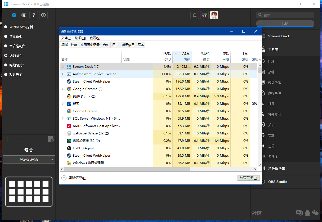Open the bell notifications icon in Stream Dock
The height and width of the screenshot is (222, 322).
click(195, 15)
